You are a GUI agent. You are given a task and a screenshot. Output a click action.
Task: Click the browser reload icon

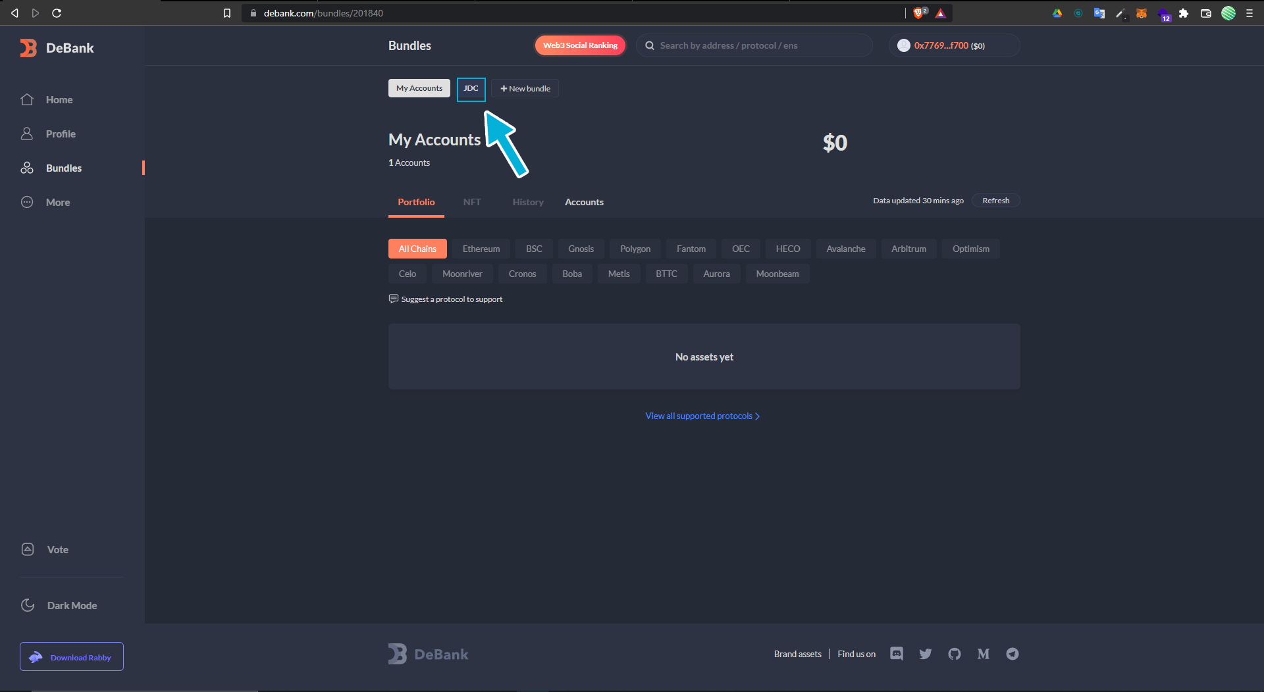pos(57,13)
